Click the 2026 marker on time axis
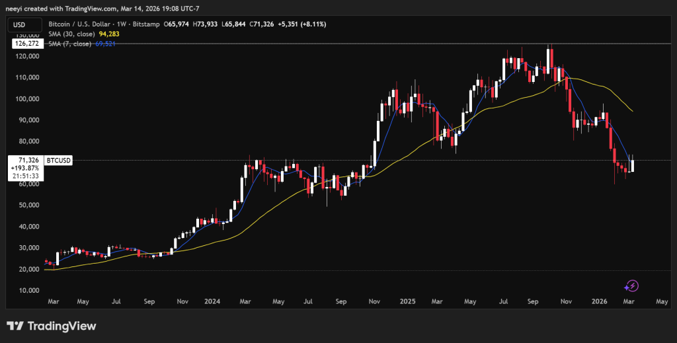The height and width of the screenshot is (343, 677). pyautogui.click(x=600, y=301)
